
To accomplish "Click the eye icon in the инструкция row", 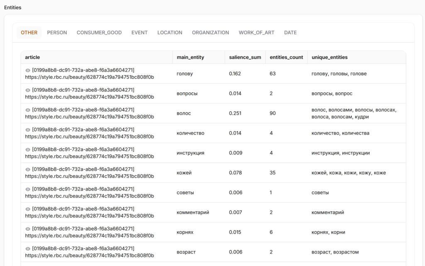I will click(x=28, y=150).
